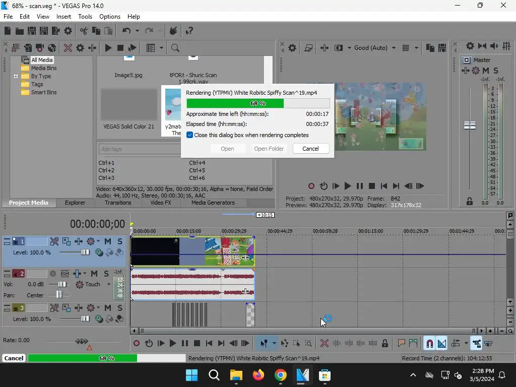
Task: Solo video track 3
Action: (x=120, y=308)
